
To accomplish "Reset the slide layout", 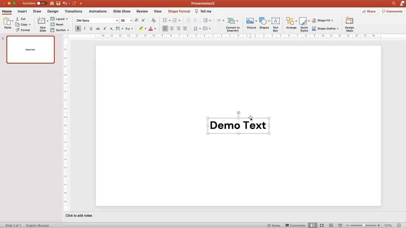I will pos(57,24).
